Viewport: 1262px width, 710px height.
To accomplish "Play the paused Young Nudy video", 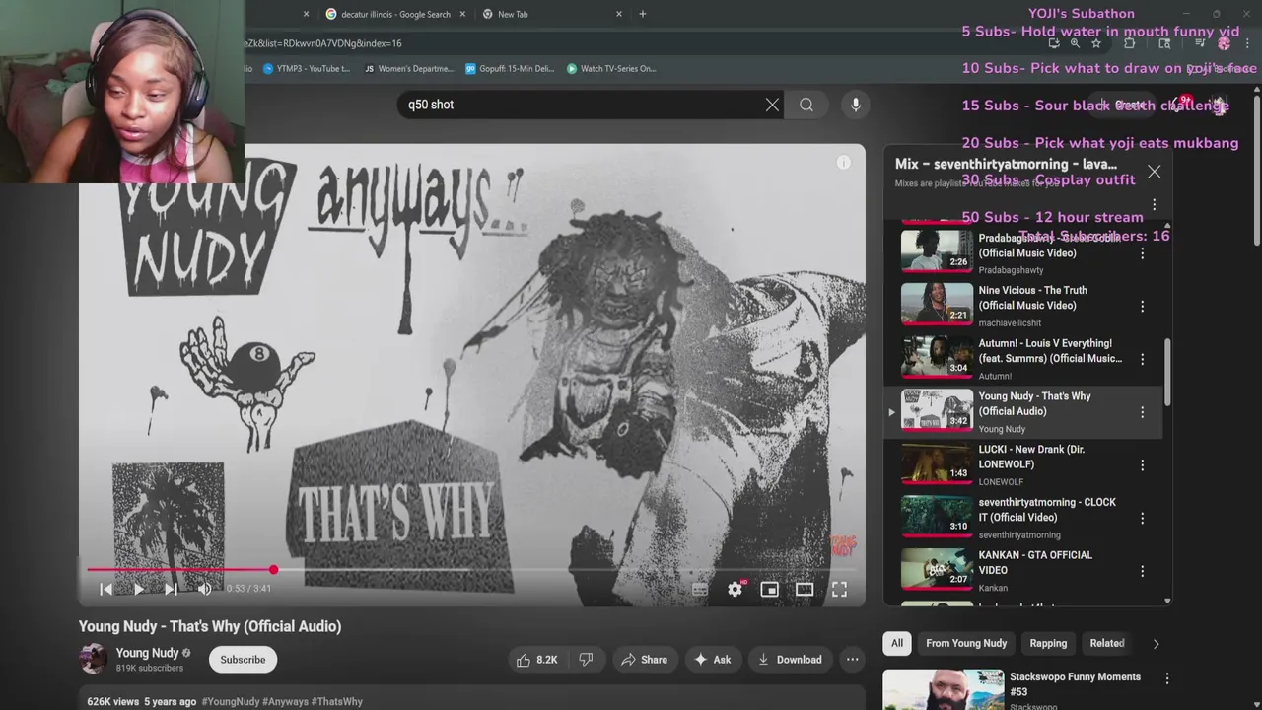I will (x=138, y=589).
